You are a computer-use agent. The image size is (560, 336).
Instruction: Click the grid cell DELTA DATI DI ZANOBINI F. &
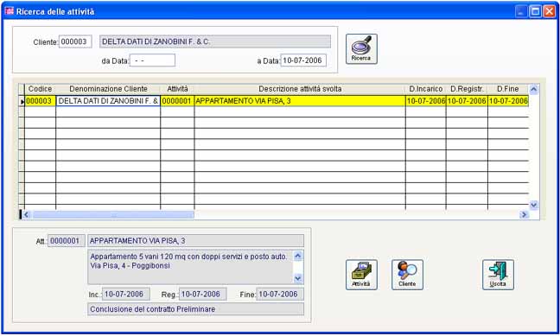(108, 101)
